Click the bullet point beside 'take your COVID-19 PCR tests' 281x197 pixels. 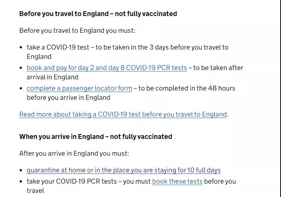coord(21,182)
